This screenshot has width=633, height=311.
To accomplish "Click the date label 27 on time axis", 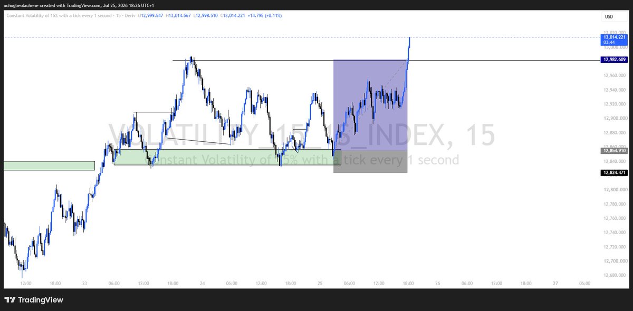I will point(555,283).
